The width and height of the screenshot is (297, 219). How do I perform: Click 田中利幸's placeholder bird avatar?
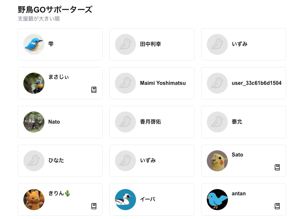pyautogui.click(x=125, y=44)
